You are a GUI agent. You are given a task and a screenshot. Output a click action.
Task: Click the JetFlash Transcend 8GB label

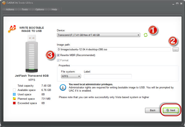32,76
